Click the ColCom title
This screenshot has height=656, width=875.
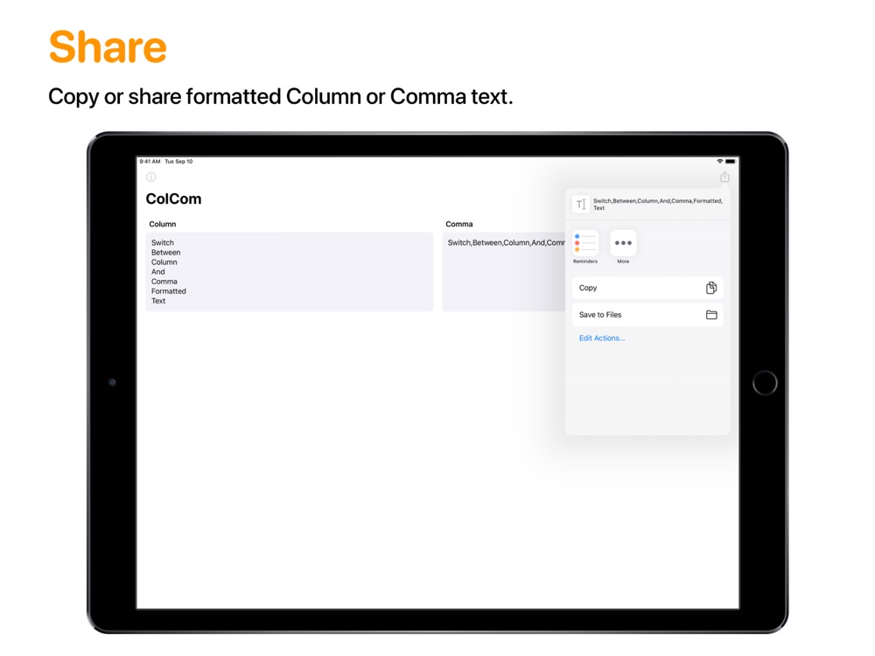173,199
